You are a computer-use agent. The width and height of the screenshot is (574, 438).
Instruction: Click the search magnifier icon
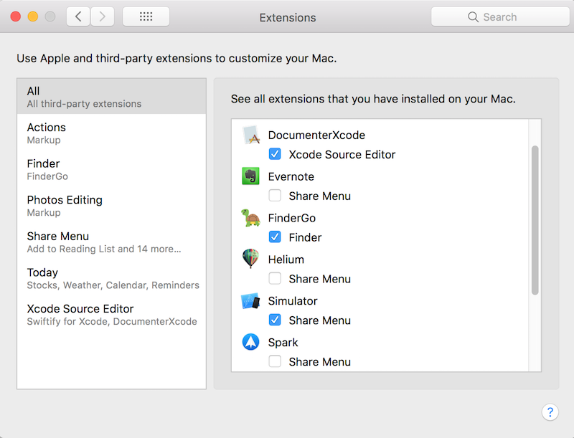click(x=473, y=16)
